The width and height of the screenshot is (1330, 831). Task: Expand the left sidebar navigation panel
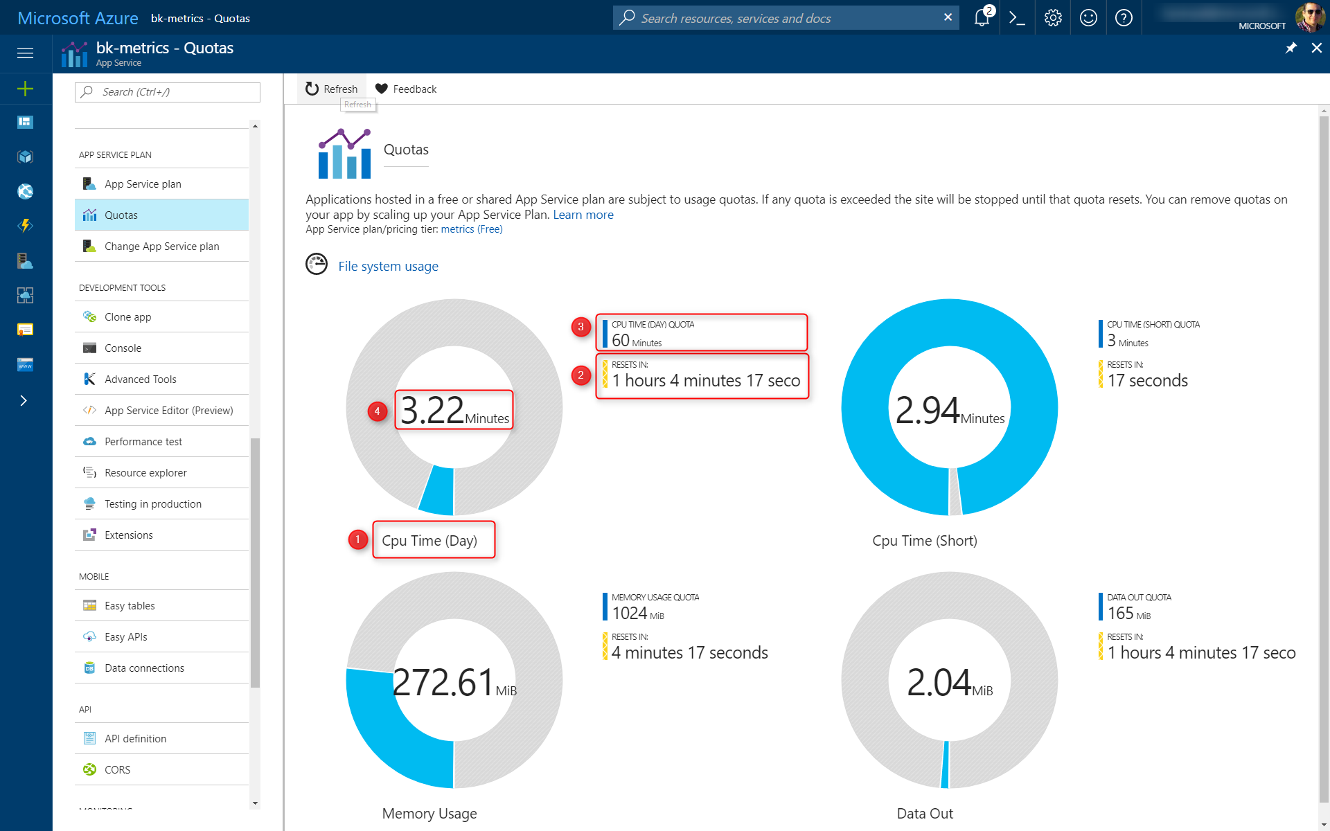24,53
